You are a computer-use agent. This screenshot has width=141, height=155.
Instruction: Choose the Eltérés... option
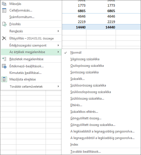76,105
